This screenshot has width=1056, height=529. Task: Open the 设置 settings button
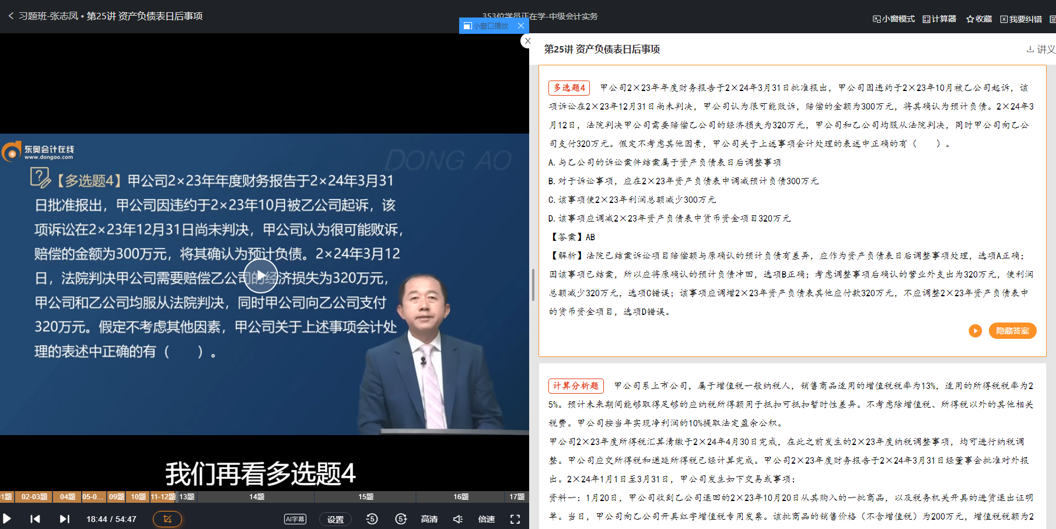[x=335, y=519]
